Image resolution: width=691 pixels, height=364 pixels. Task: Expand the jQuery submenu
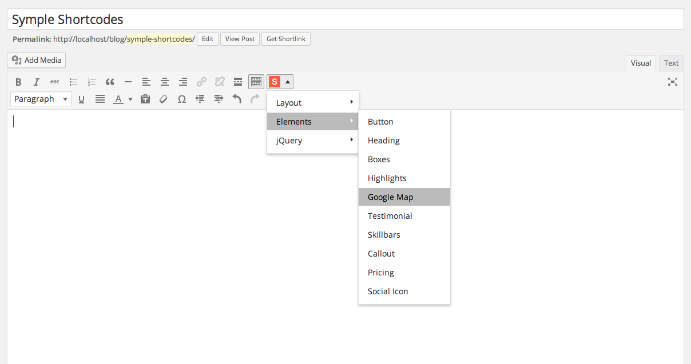pyautogui.click(x=312, y=141)
